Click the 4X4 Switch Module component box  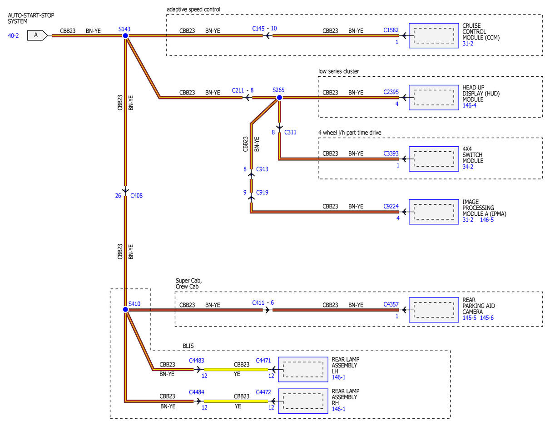click(x=433, y=158)
